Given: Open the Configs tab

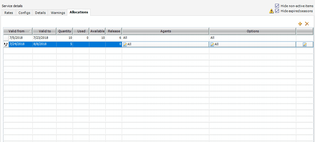Looking at the screenshot, I should (x=24, y=13).
